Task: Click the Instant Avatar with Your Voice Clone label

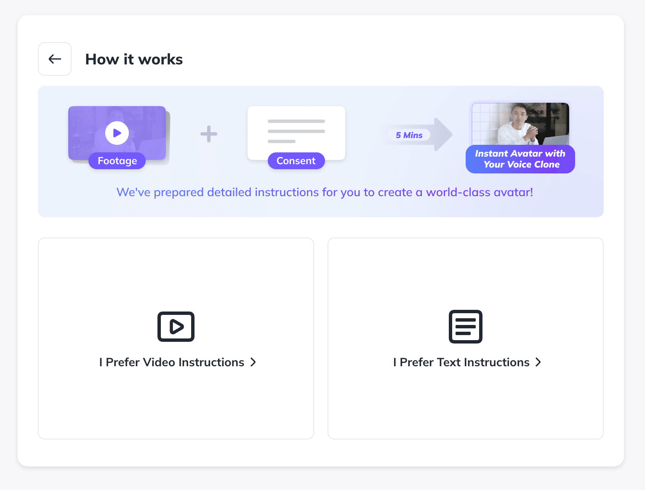Action: point(520,159)
